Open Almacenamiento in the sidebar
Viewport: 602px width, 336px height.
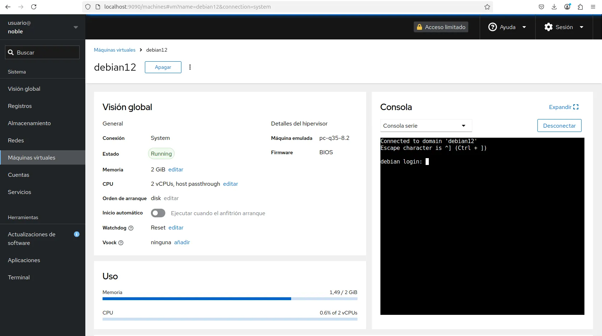coord(29,123)
